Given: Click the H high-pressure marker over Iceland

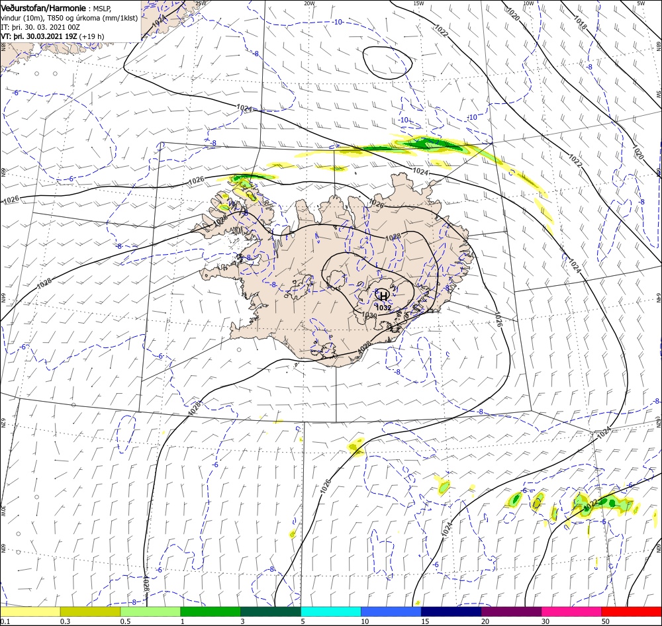Looking at the screenshot, I should 383,295.
